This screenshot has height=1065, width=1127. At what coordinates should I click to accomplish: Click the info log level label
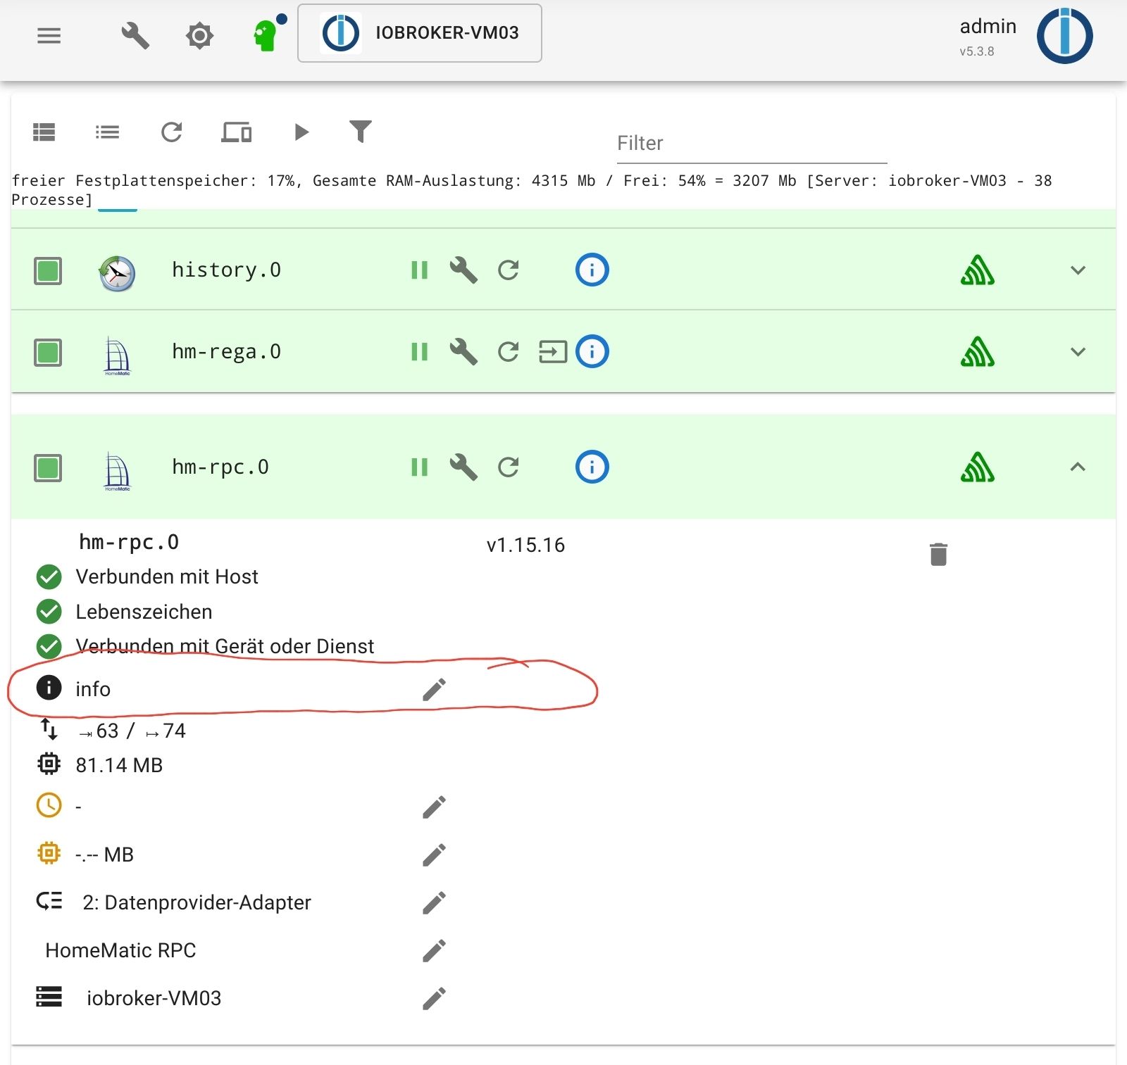93,689
